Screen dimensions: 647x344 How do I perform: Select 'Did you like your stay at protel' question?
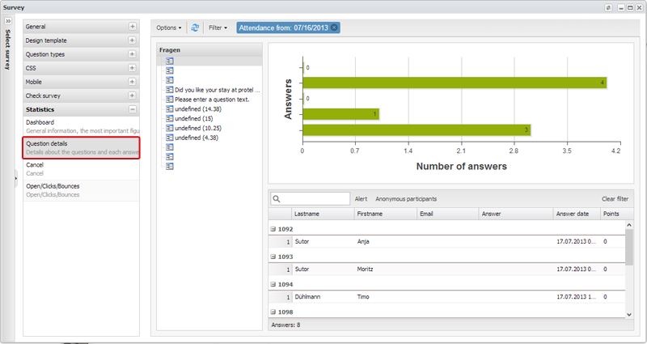(x=217, y=90)
